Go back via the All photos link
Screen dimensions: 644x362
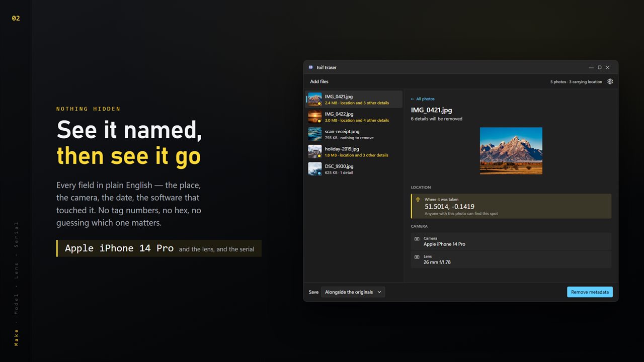[x=423, y=99]
